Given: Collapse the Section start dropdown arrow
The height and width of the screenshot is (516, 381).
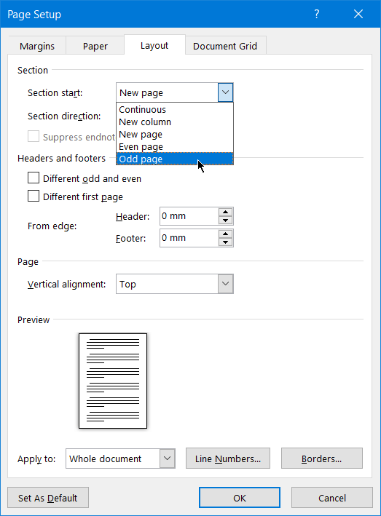Looking at the screenshot, I should [226, 92].
